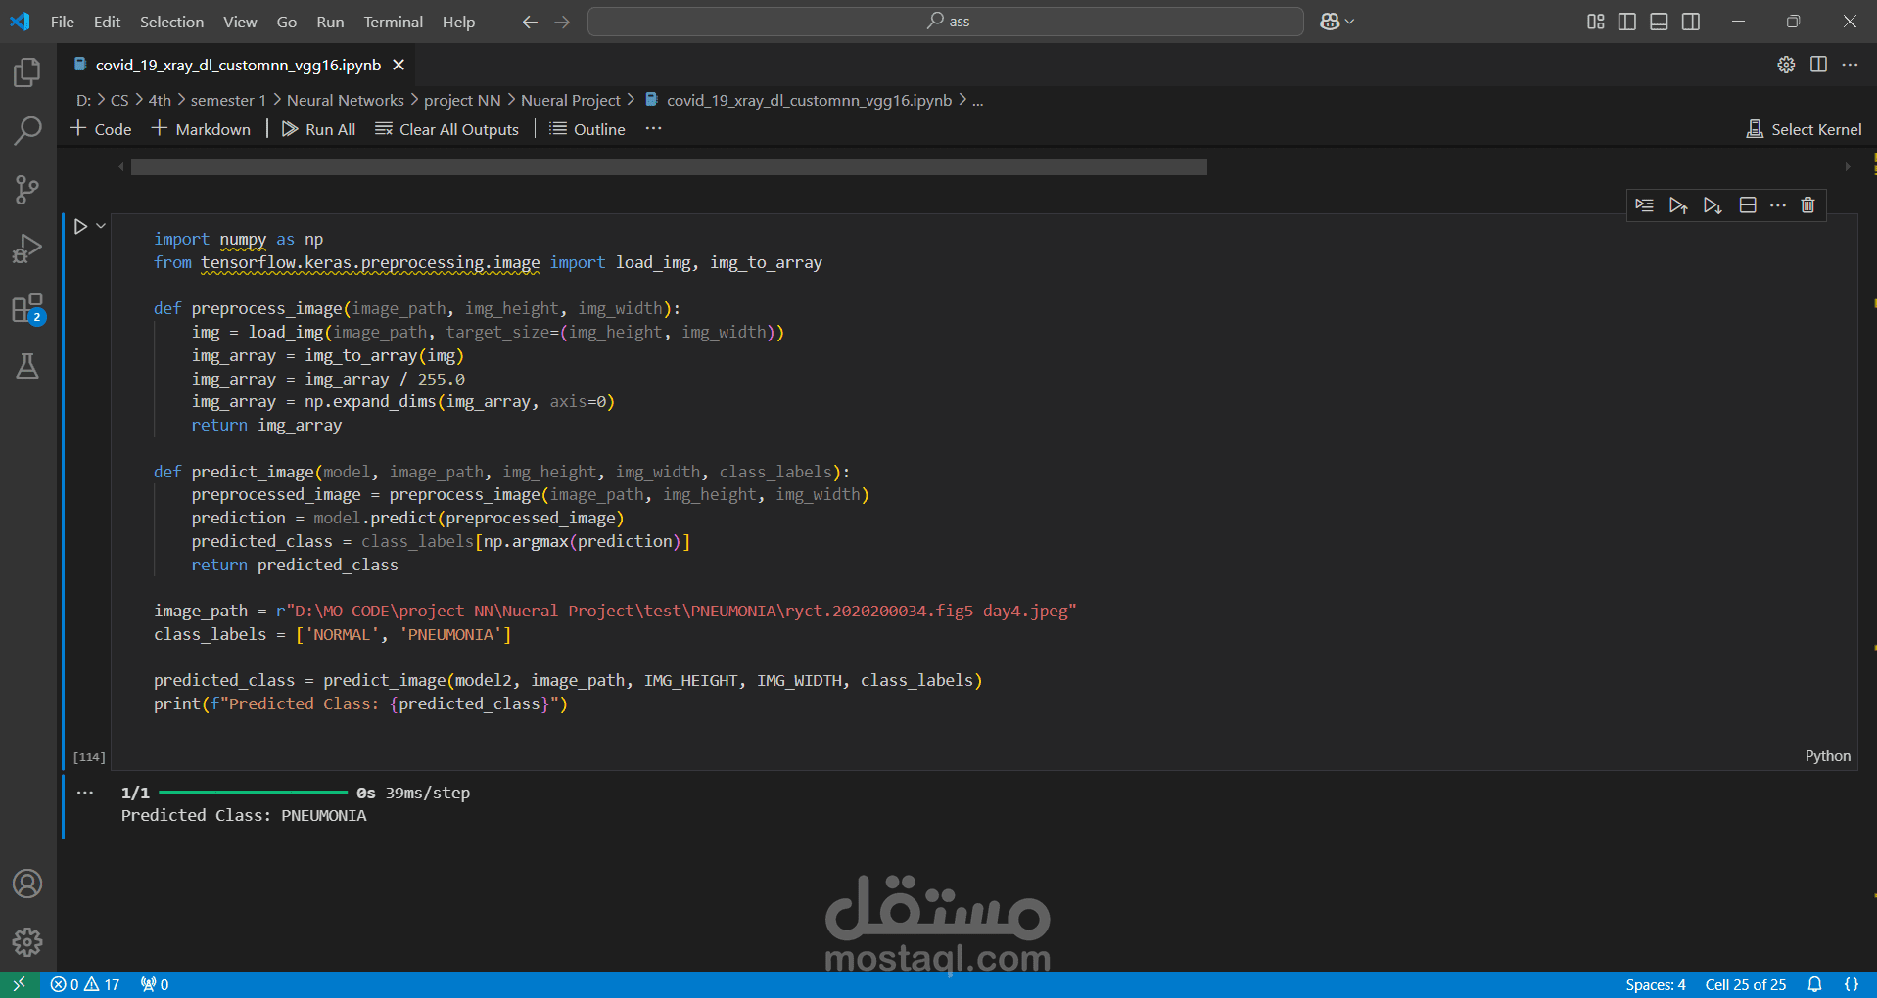1877x998 pixels.
Task: Open notebook Outline
Action: (x=587, y=129)
